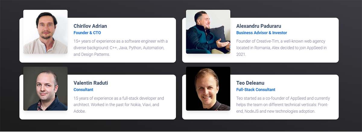362x132 pixels.
Task: Click Chirilov Adrian's profile photo
Action: click(45, 32)
